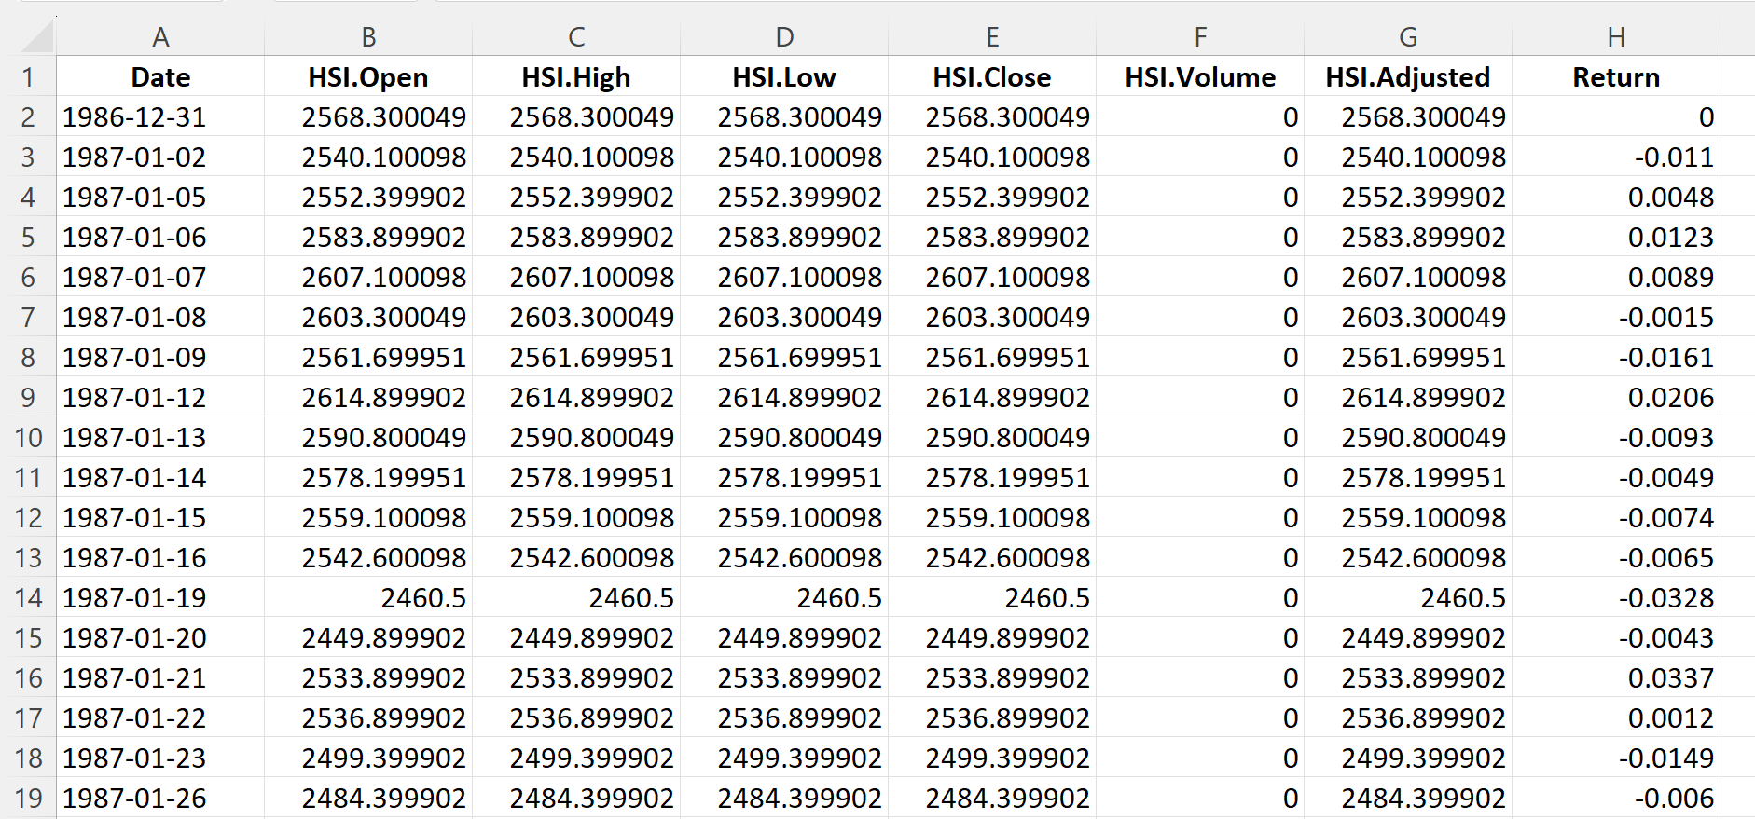Image resolution: width=1755 pixels, height=819 pixels.
Task: Click Return value 0.0123
Action: pos(1616,237)
